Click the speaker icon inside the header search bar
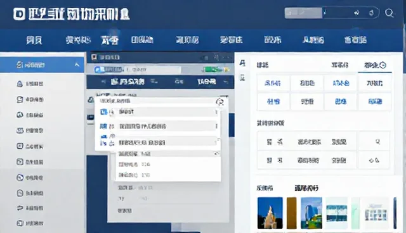 357,13
